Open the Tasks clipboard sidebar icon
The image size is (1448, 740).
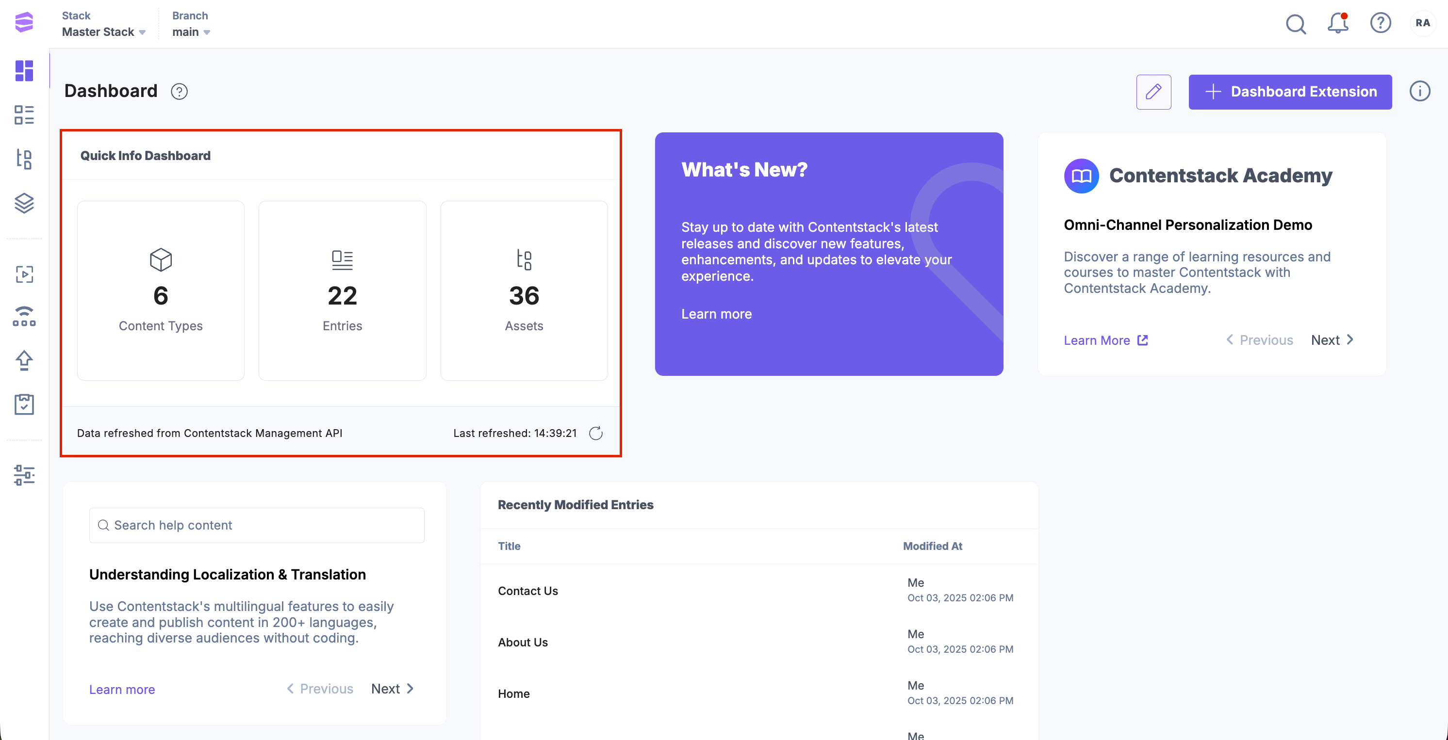click(x=24, y=404)
